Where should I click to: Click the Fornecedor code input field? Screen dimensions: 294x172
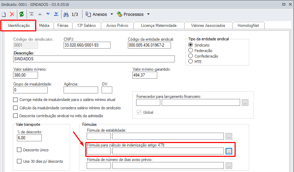(x=148, y=103)
